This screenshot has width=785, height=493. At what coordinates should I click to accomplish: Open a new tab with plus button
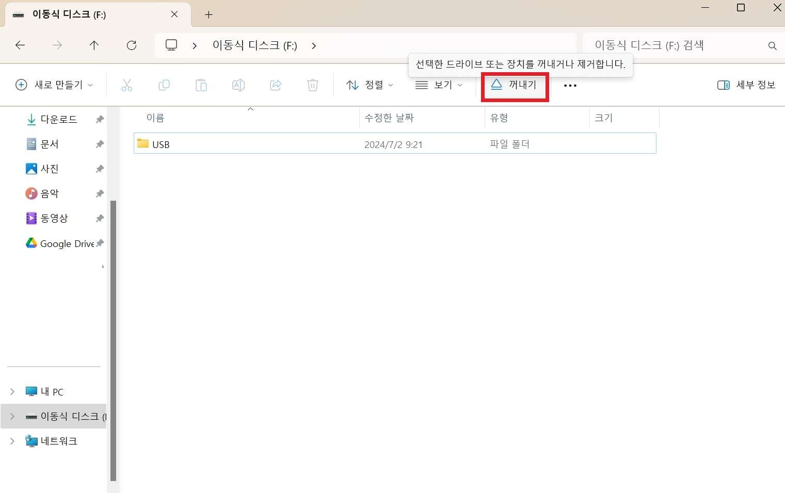pos(209,14)
